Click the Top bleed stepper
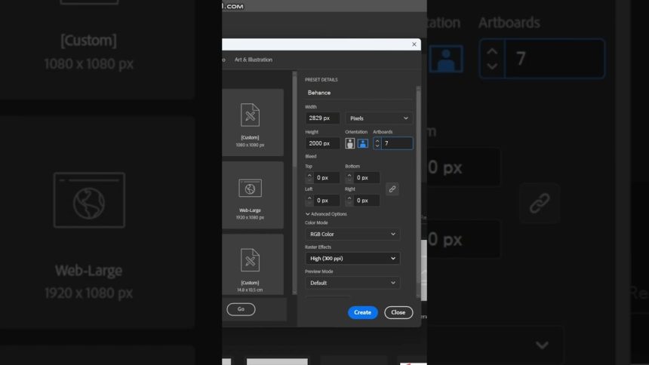This screenshot has width=649, height=365. click(309, 177)
